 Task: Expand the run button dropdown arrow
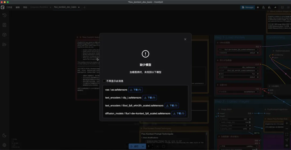pyautogui.click(x=143, y=146)
